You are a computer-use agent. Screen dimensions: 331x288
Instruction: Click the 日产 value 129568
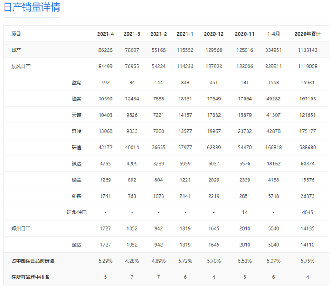pyautogui.click(x=214, y=50)
